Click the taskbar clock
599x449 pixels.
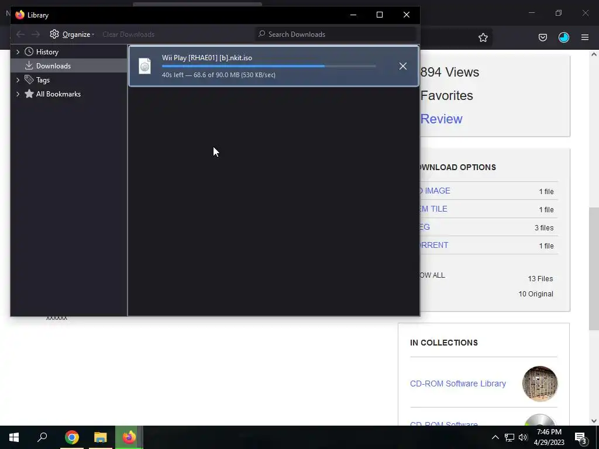click(x=549, y=437)
